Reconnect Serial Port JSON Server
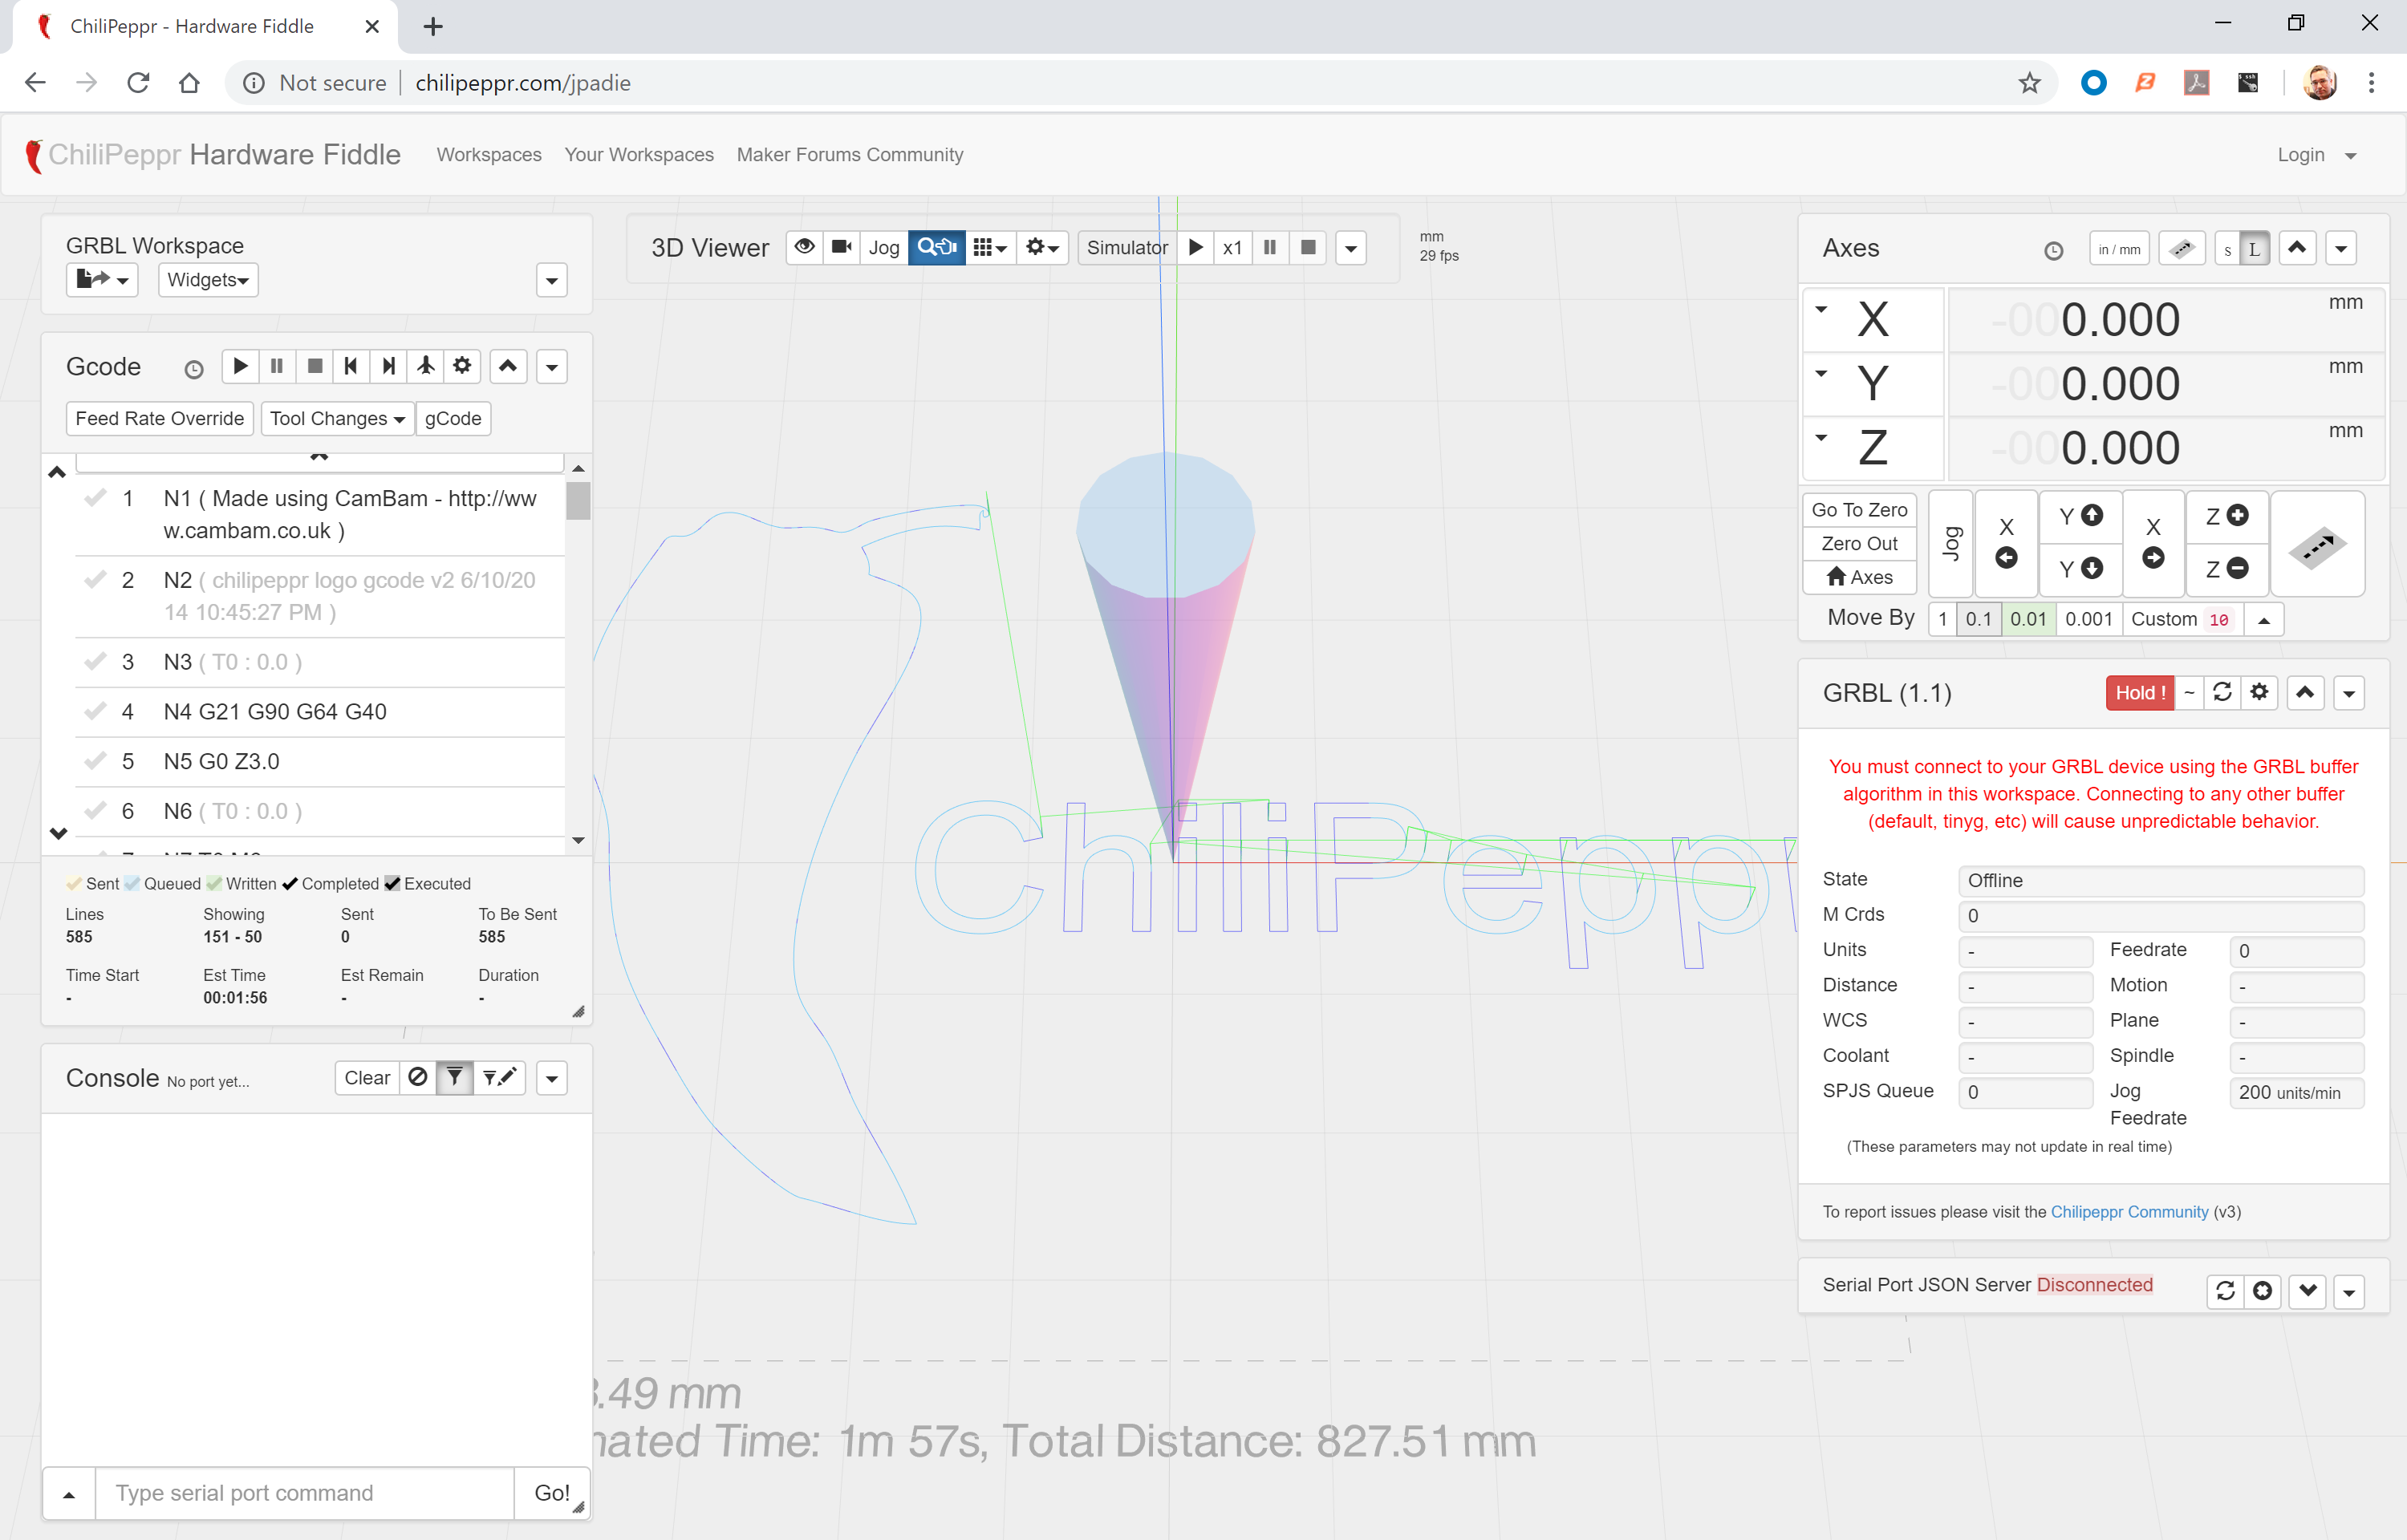The height and width of the screenshot is (1540, 2407). [2225, 1291]
